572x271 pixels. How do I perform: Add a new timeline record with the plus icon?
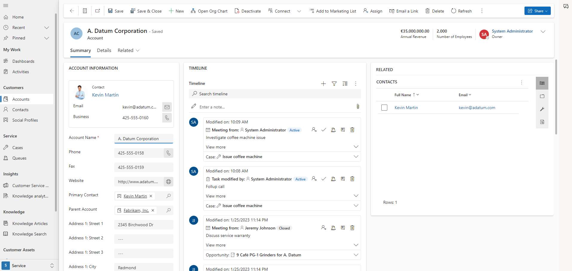pos(323,84)
